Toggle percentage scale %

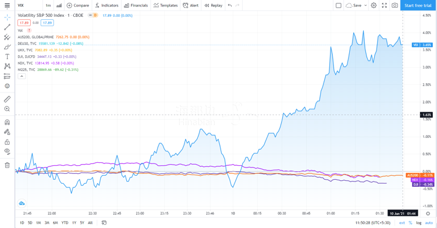pyautogui.click(x=410, y=223)
